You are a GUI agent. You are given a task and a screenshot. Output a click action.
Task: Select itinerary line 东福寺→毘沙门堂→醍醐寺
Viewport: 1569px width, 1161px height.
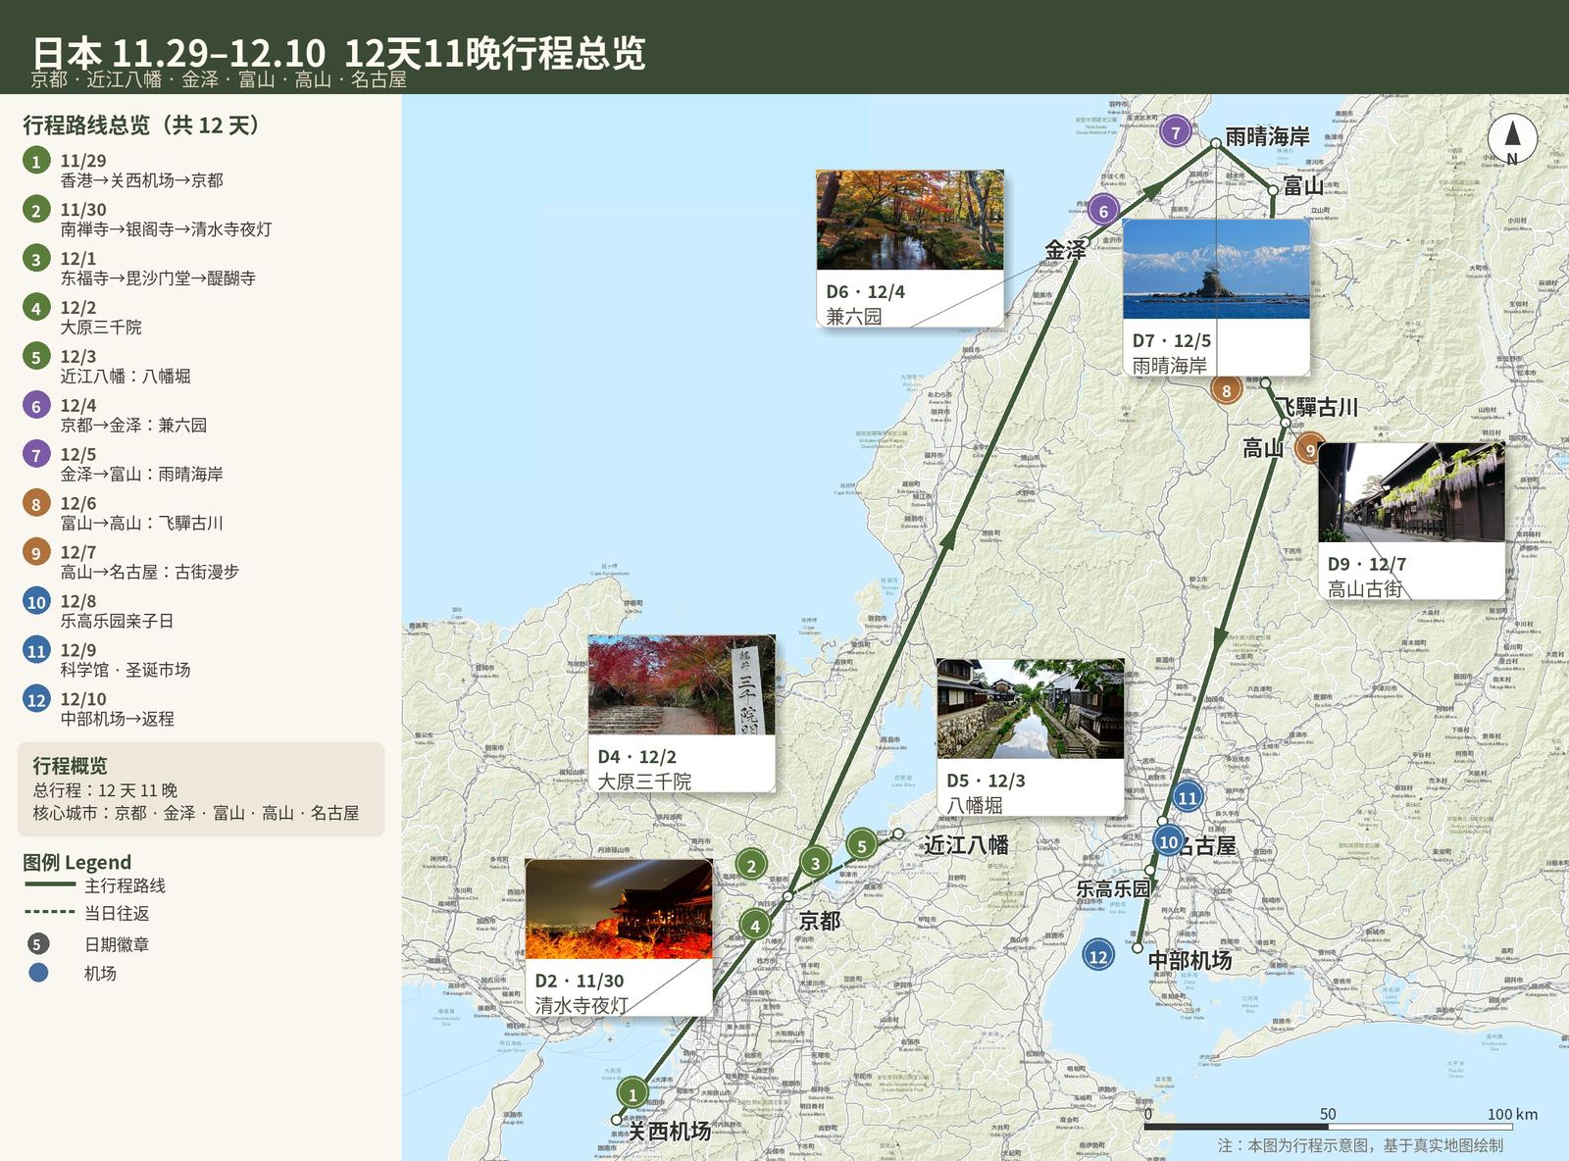click(x=158, y=278)
